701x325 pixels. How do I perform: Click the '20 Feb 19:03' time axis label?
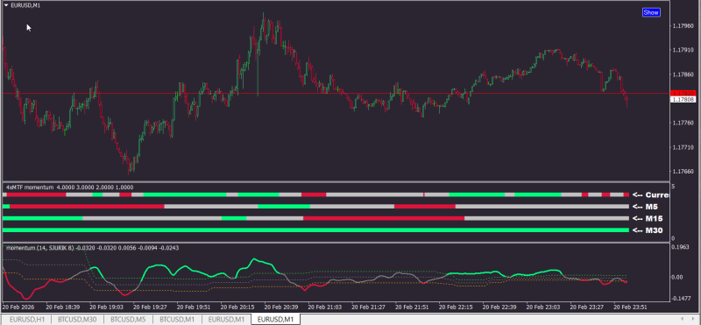[x=107, y=307]
